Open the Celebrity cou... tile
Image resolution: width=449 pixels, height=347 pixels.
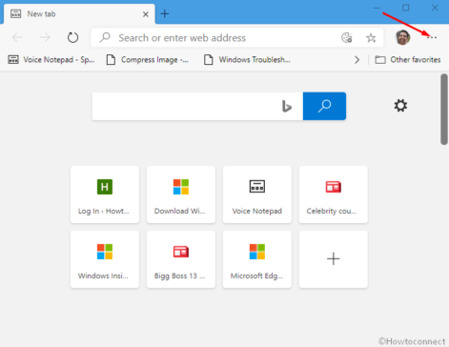coord(334,194)
